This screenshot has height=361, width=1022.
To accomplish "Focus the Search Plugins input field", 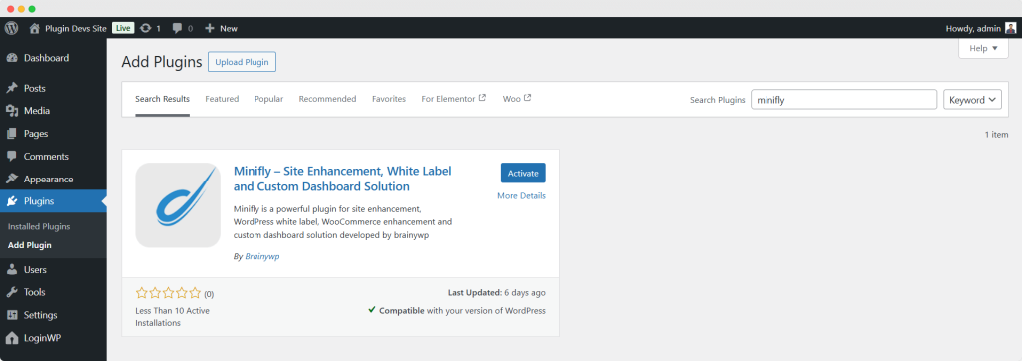I will (x=844, y=100).
